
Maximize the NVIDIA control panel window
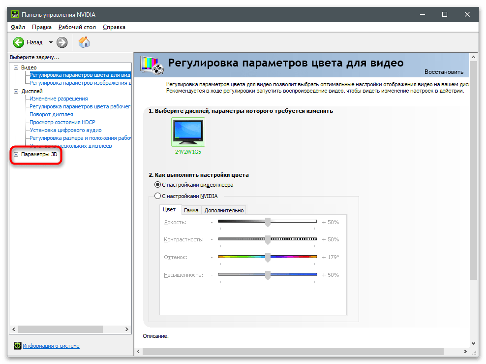tap(445, 14)
